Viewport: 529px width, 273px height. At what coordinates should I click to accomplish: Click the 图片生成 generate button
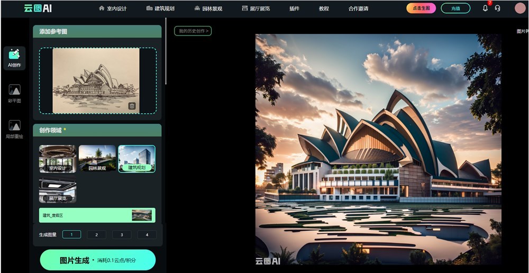click(98, 260)
